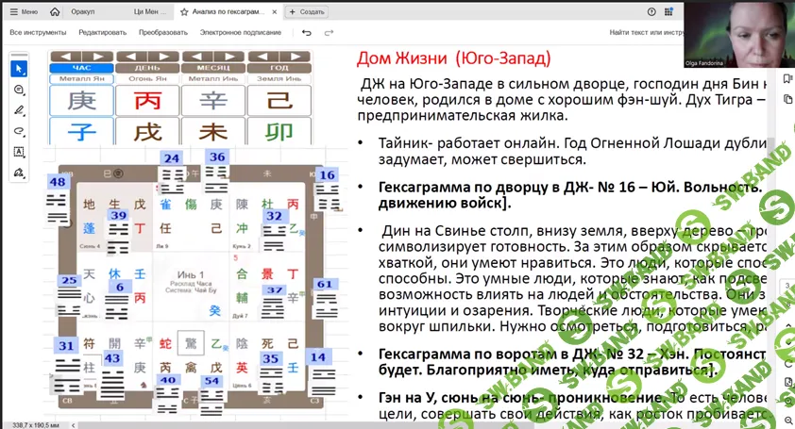Click hexagram number 16 label

point(327,175)
